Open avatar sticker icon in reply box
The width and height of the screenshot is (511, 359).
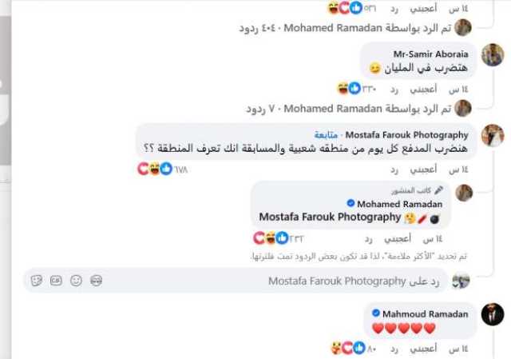pos(96,281)
